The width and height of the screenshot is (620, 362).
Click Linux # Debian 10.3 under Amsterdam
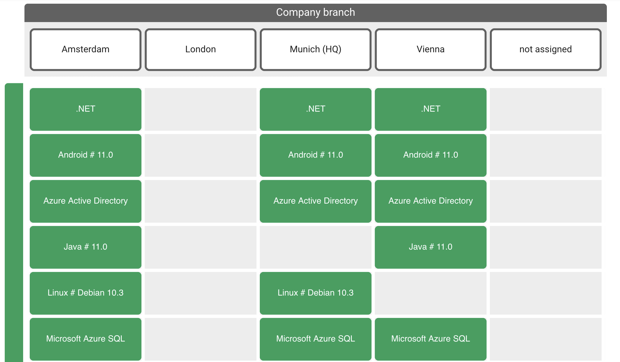pyautogui.click(x=85, y=293)
